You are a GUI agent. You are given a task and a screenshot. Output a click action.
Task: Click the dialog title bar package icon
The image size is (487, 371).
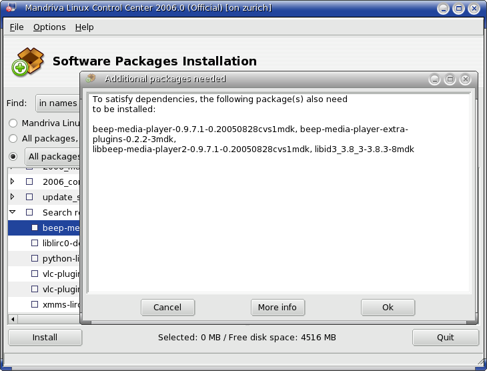pyautogui.click(x=91, y=78)
